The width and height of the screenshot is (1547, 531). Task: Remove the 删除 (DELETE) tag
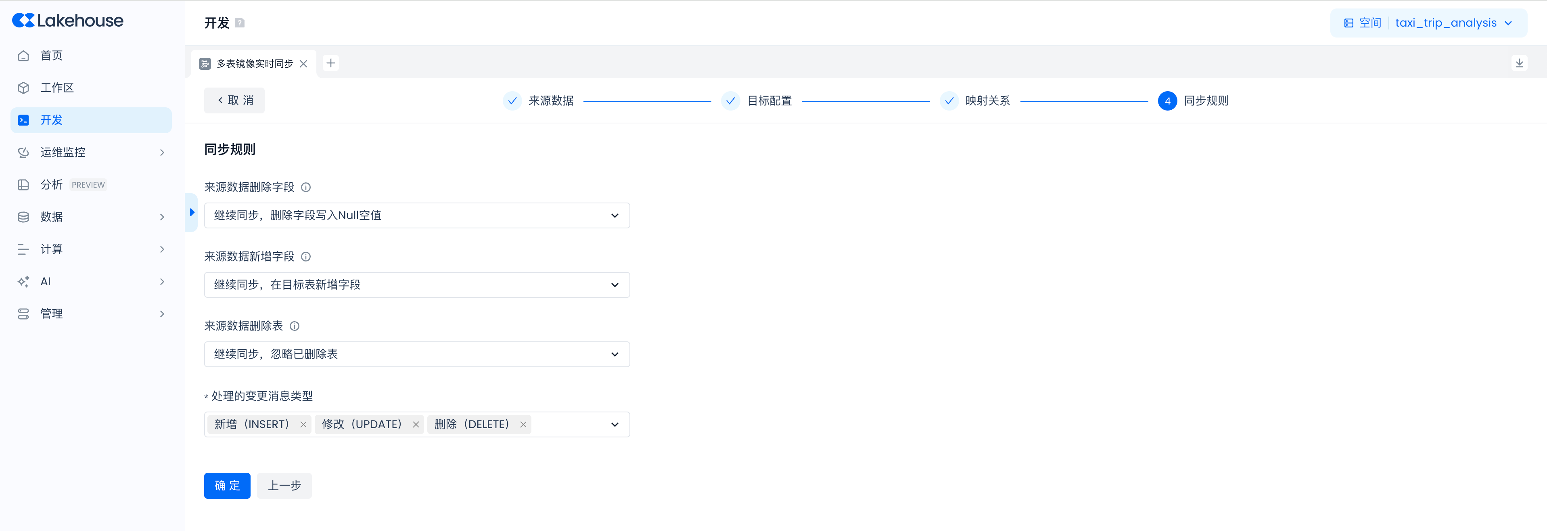click(523, 425)
